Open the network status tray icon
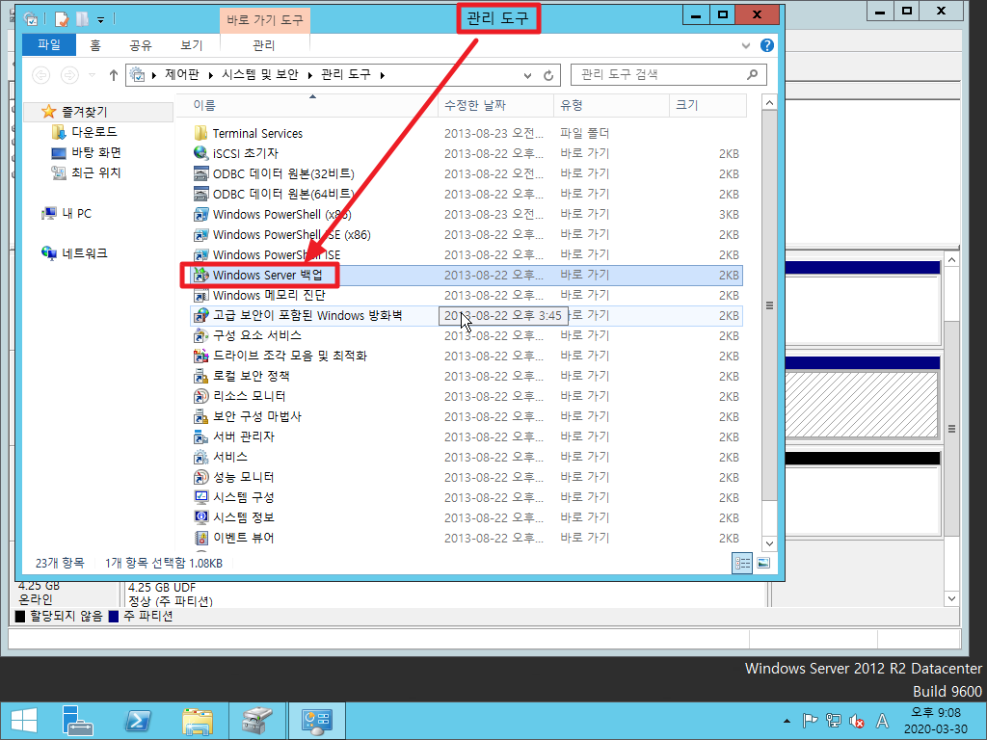Viewport: 987px width, 740px height. pyautogui.click(x=834, y=721)
